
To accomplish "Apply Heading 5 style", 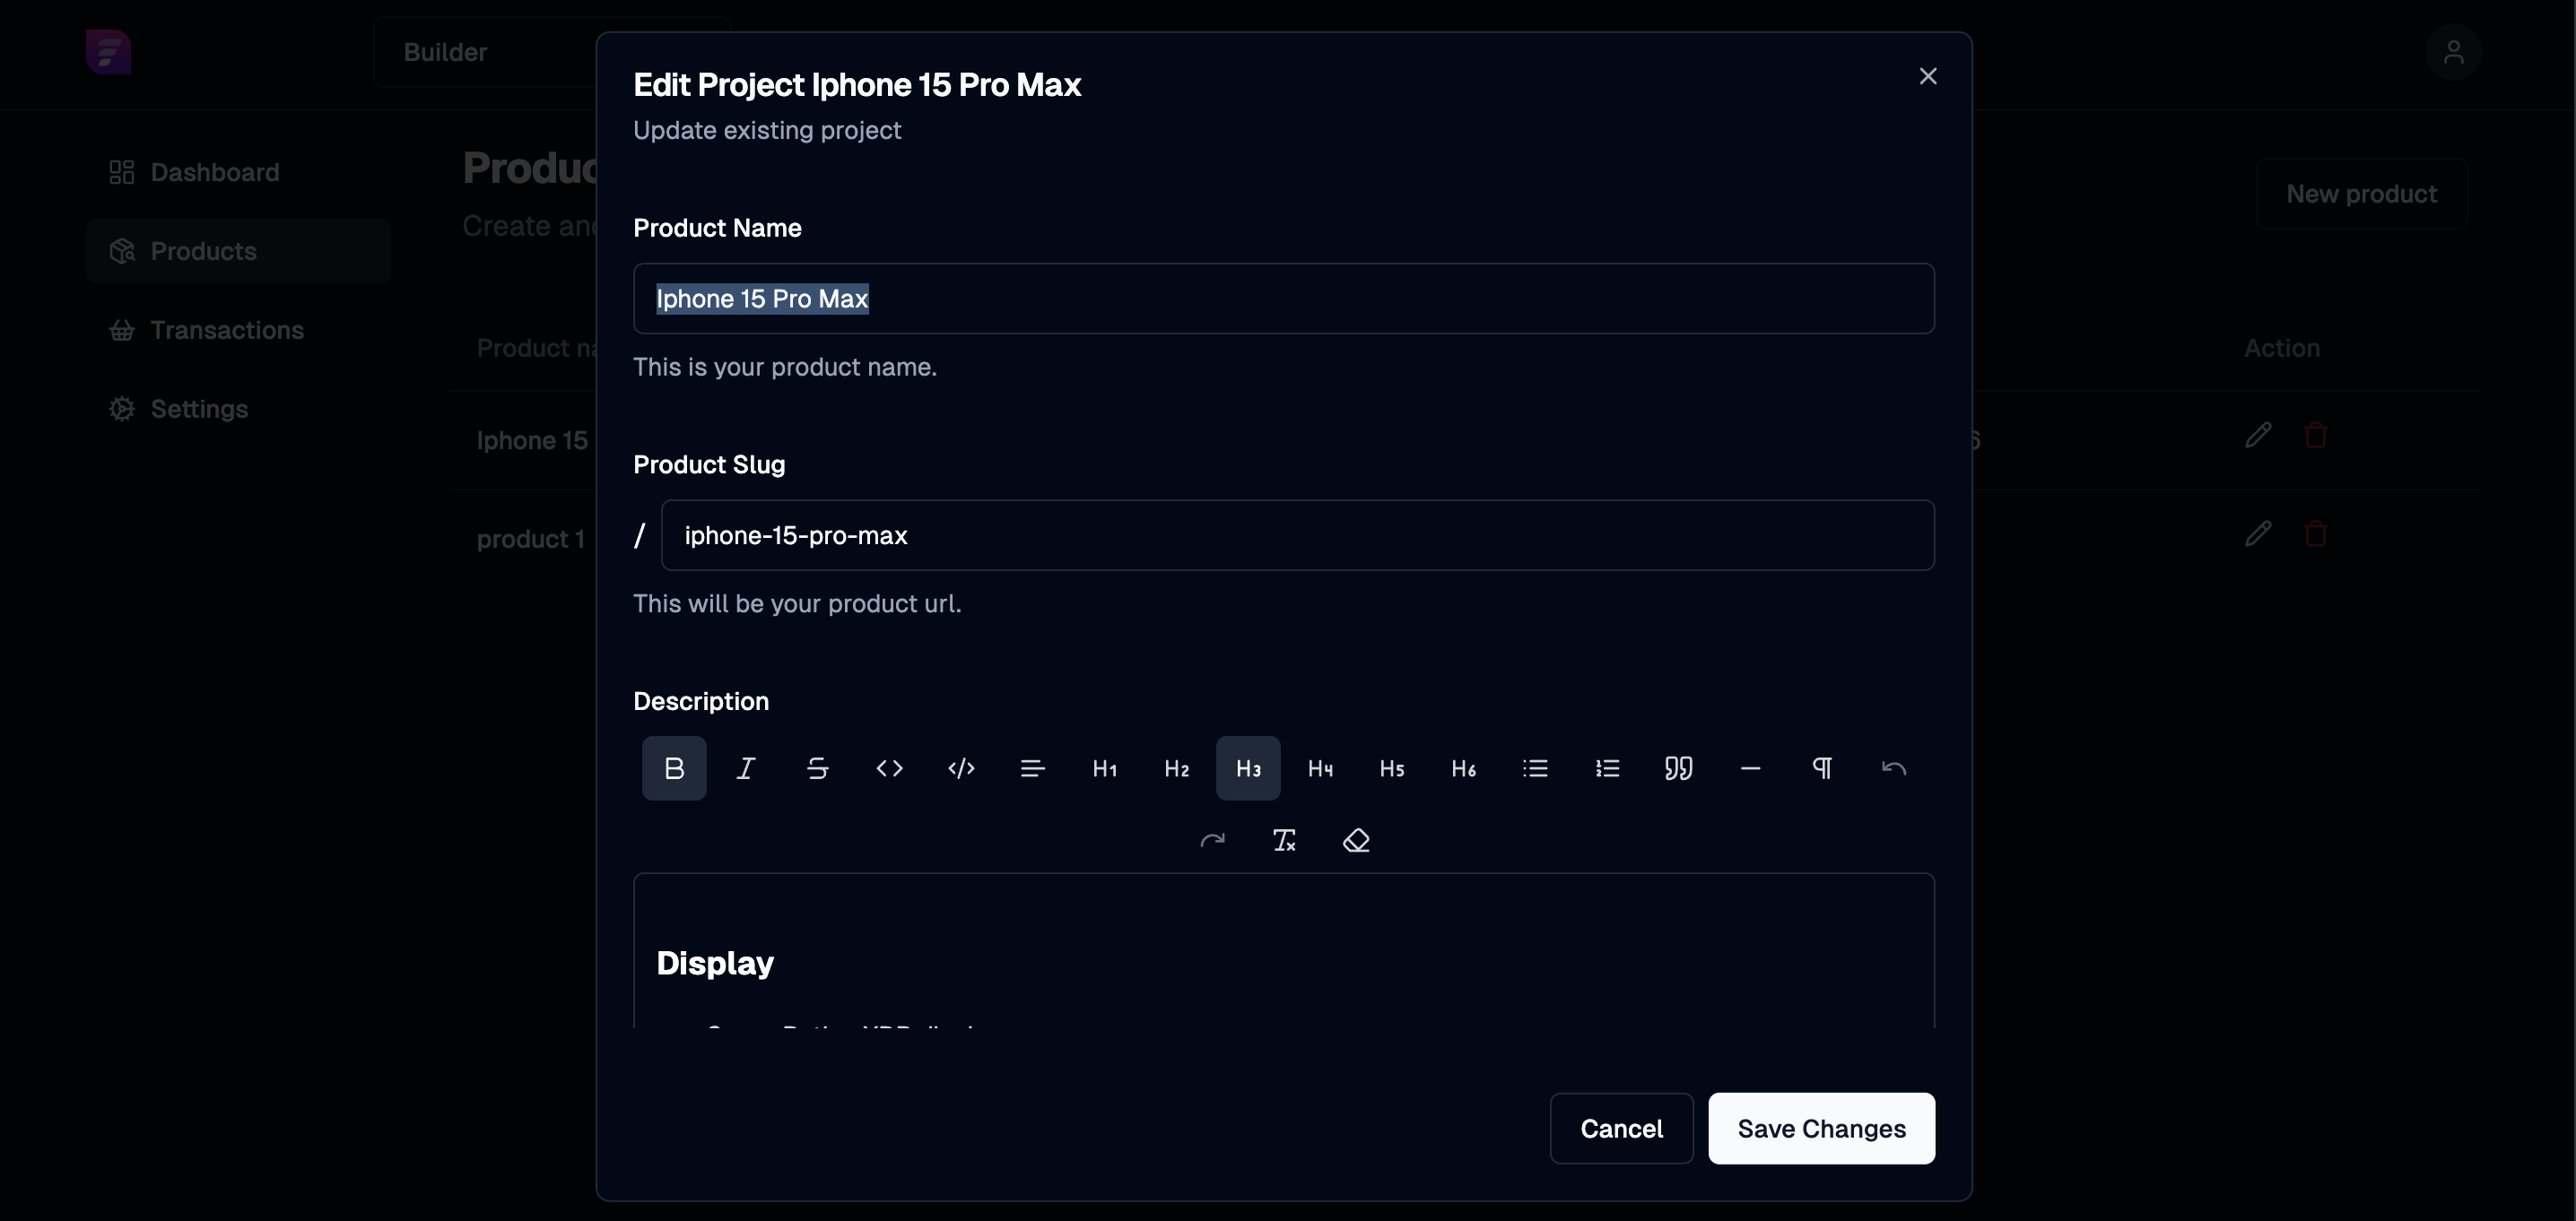I will point(1392,768).
